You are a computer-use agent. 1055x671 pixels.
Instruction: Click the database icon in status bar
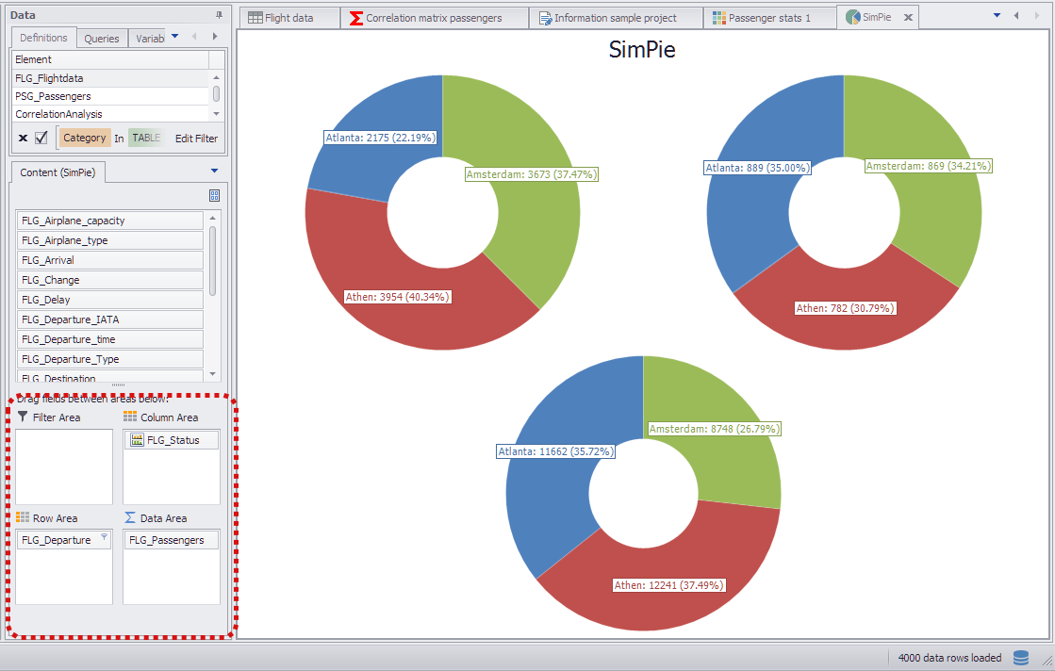(x=1021, y=658)
